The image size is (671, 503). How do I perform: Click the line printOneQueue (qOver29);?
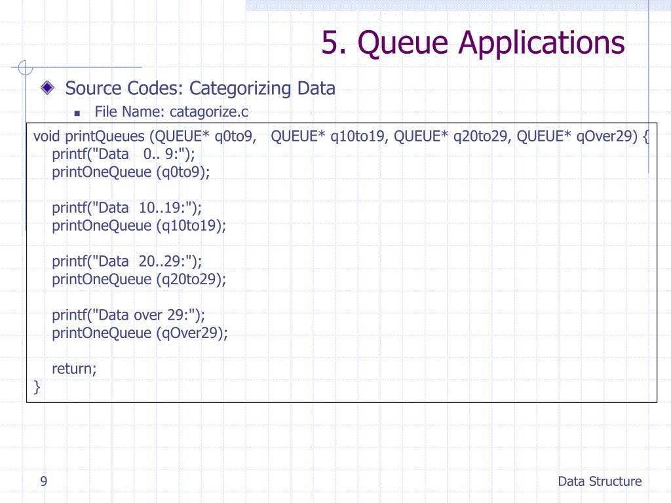140,333
